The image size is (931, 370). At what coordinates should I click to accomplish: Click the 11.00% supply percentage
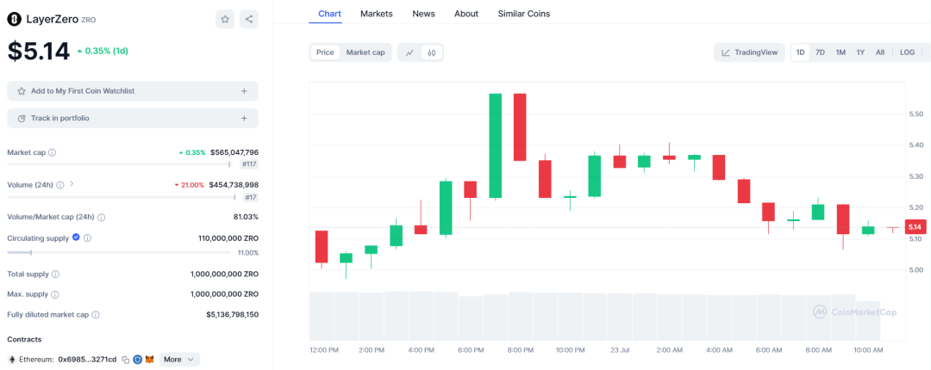pos(247,253)
